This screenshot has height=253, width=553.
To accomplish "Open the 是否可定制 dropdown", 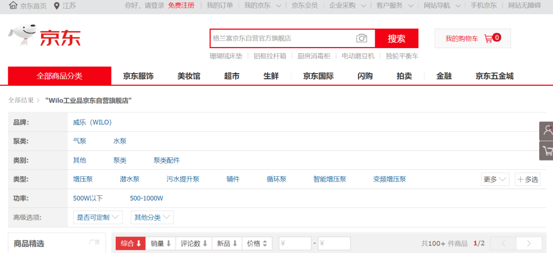I will (98, 217).
